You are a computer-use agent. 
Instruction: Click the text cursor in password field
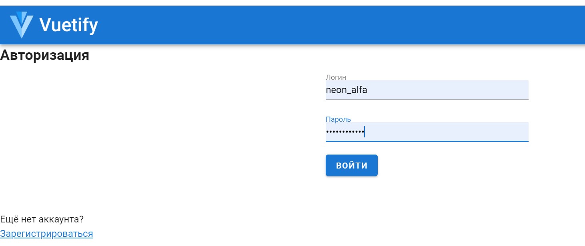(x=365, y=132)
